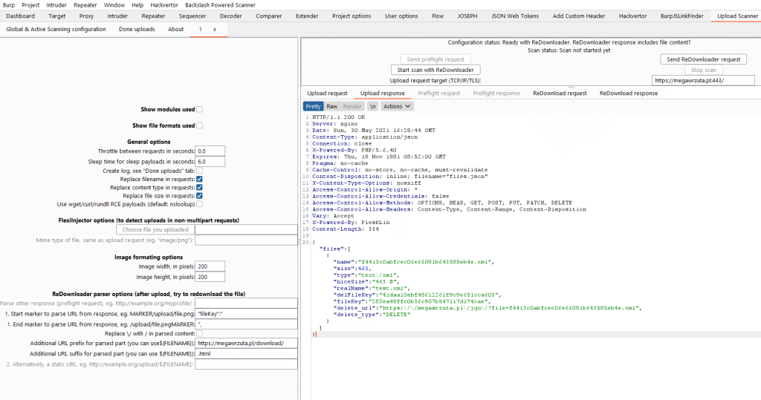Open the Project menu
This screenshot has height=400, width=761.
pyautogui.click(x=30, y=5)
